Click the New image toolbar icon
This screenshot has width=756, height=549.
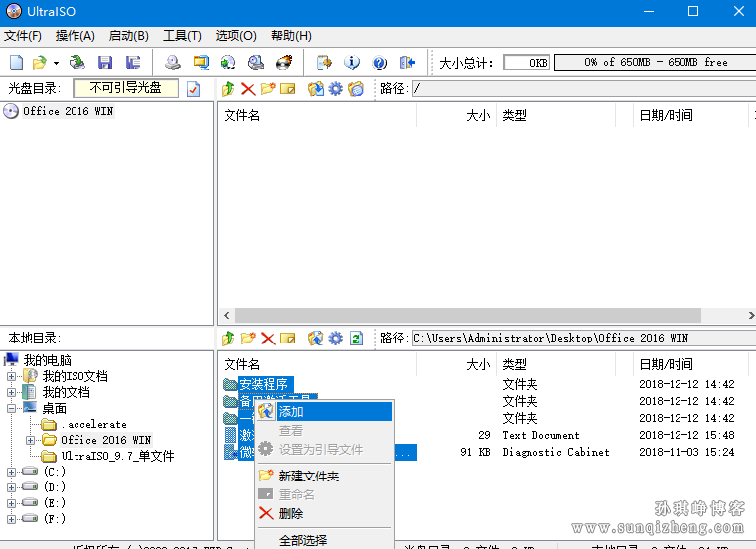point(17,63)
